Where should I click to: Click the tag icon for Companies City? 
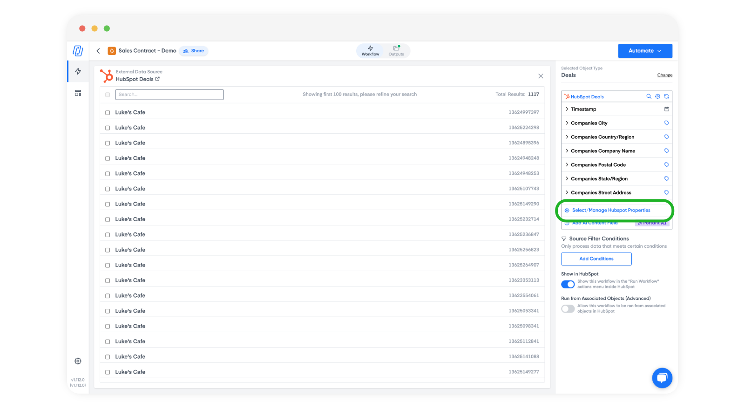click(666, 123)
